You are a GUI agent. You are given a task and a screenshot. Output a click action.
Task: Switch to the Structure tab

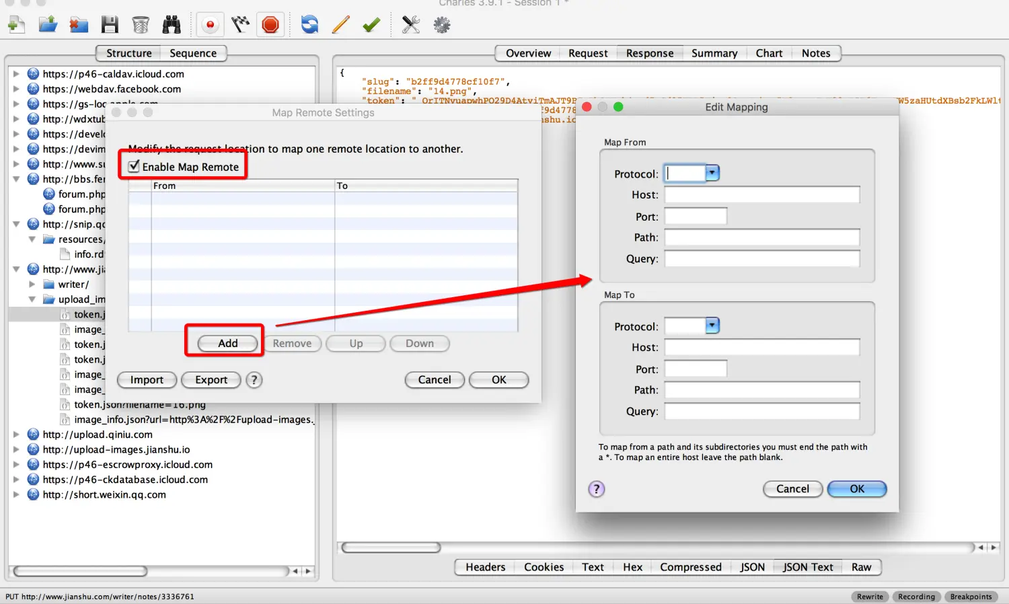(x=128, y=53)
